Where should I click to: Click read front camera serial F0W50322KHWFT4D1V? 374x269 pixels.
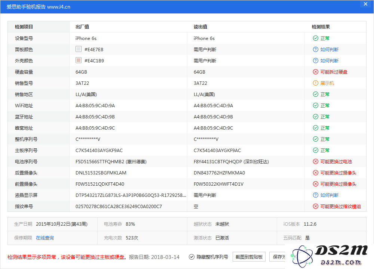pos(218,184)
